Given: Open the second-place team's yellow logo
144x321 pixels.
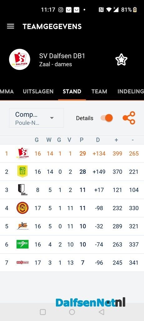Looking at the screenshot, I should pos(22,171).
